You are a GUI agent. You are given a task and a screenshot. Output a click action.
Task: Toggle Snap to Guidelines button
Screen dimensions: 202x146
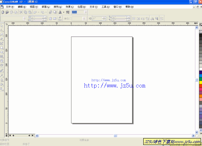[x=138, y=19]
